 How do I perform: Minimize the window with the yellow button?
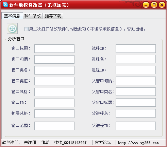pyautogui.click(x=146, y=5)
